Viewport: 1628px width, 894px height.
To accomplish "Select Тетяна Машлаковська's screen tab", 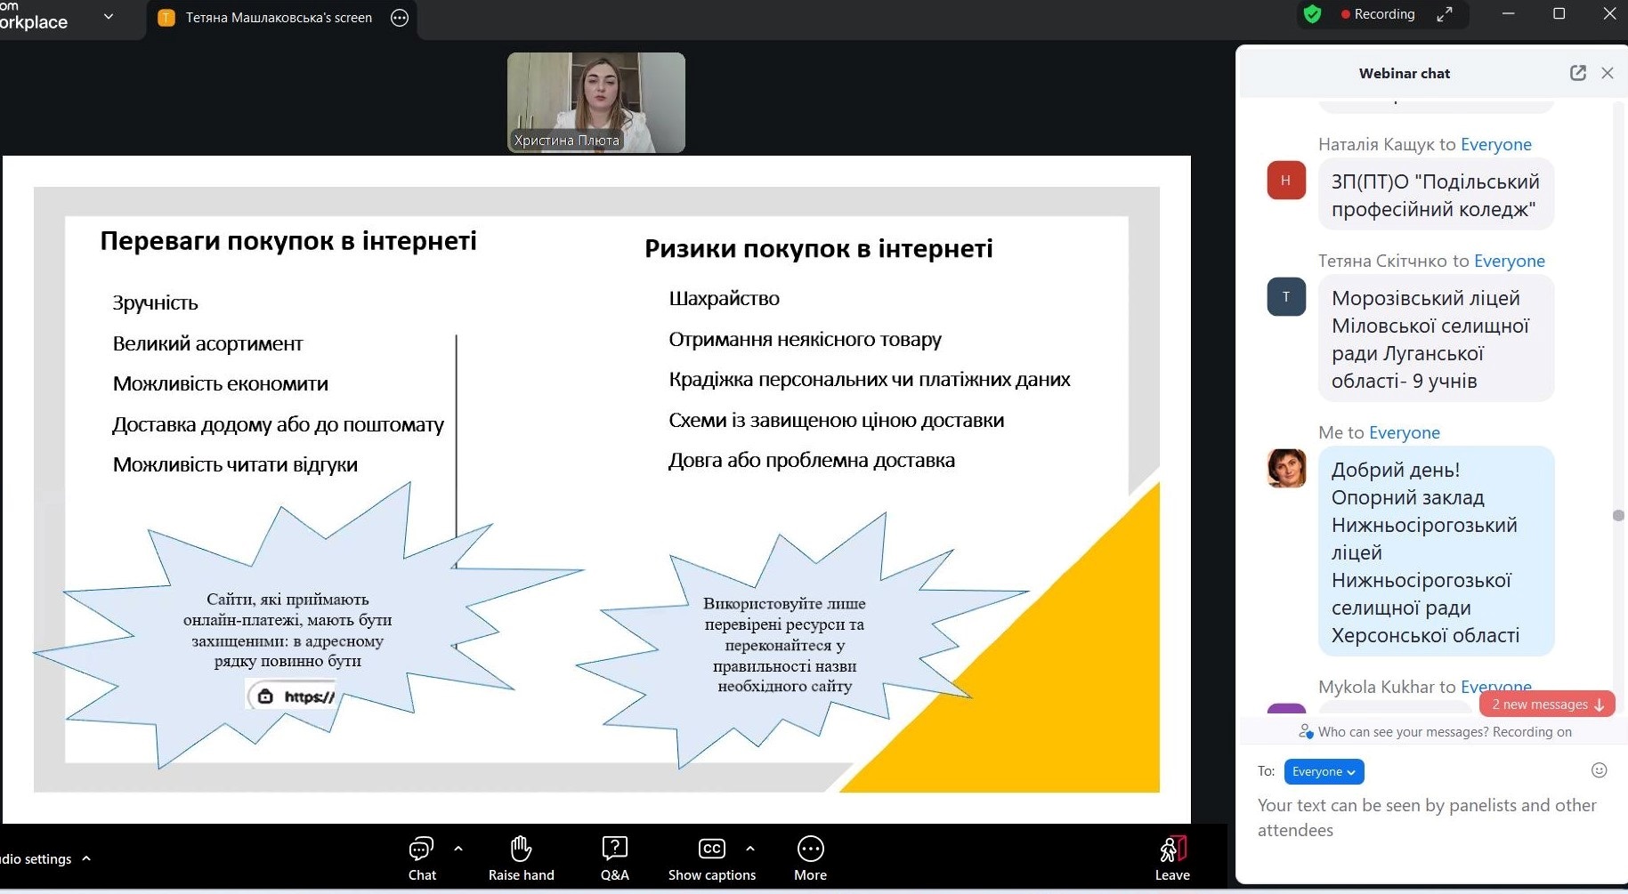I will coord(267,18).
